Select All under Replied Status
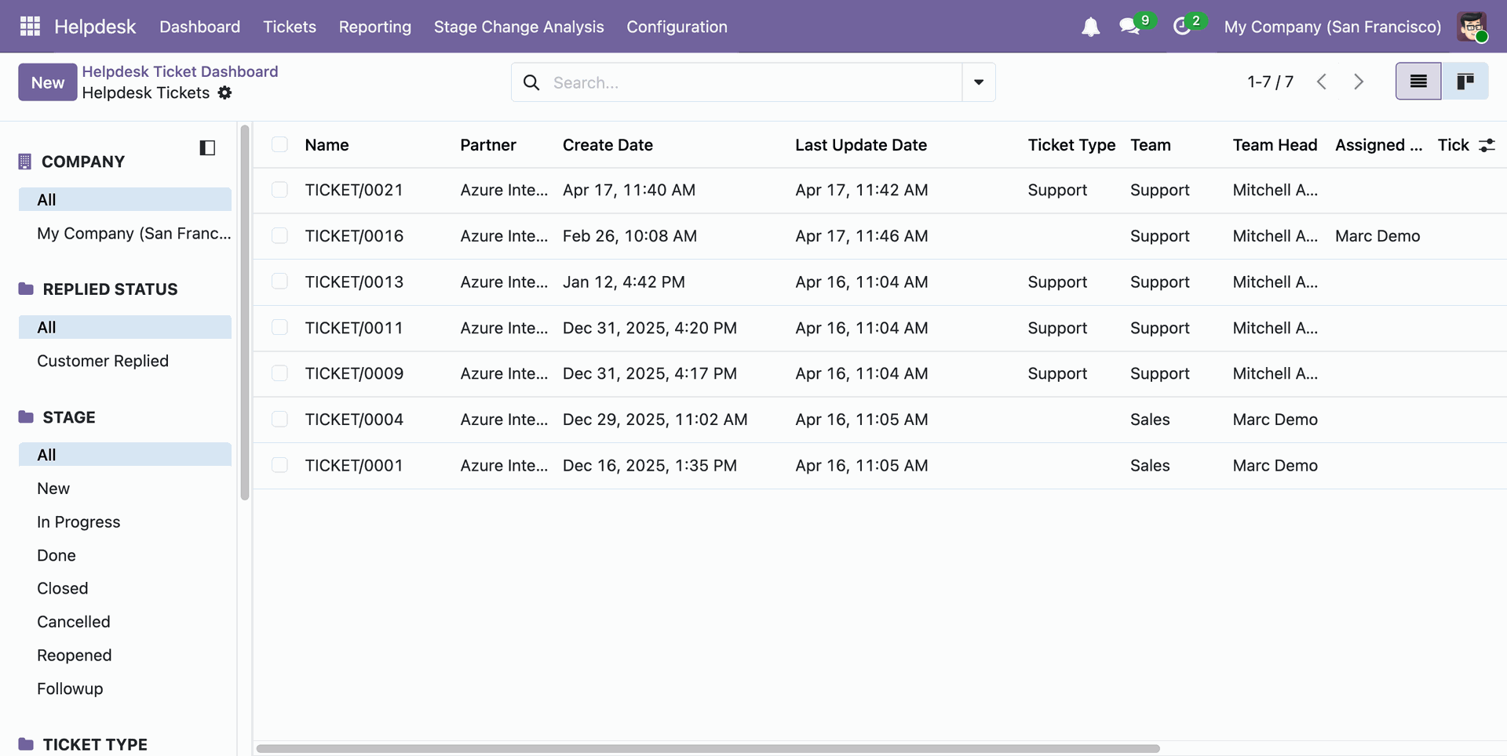This screenshot has width=1507, height=756. [x=126, y=327]
